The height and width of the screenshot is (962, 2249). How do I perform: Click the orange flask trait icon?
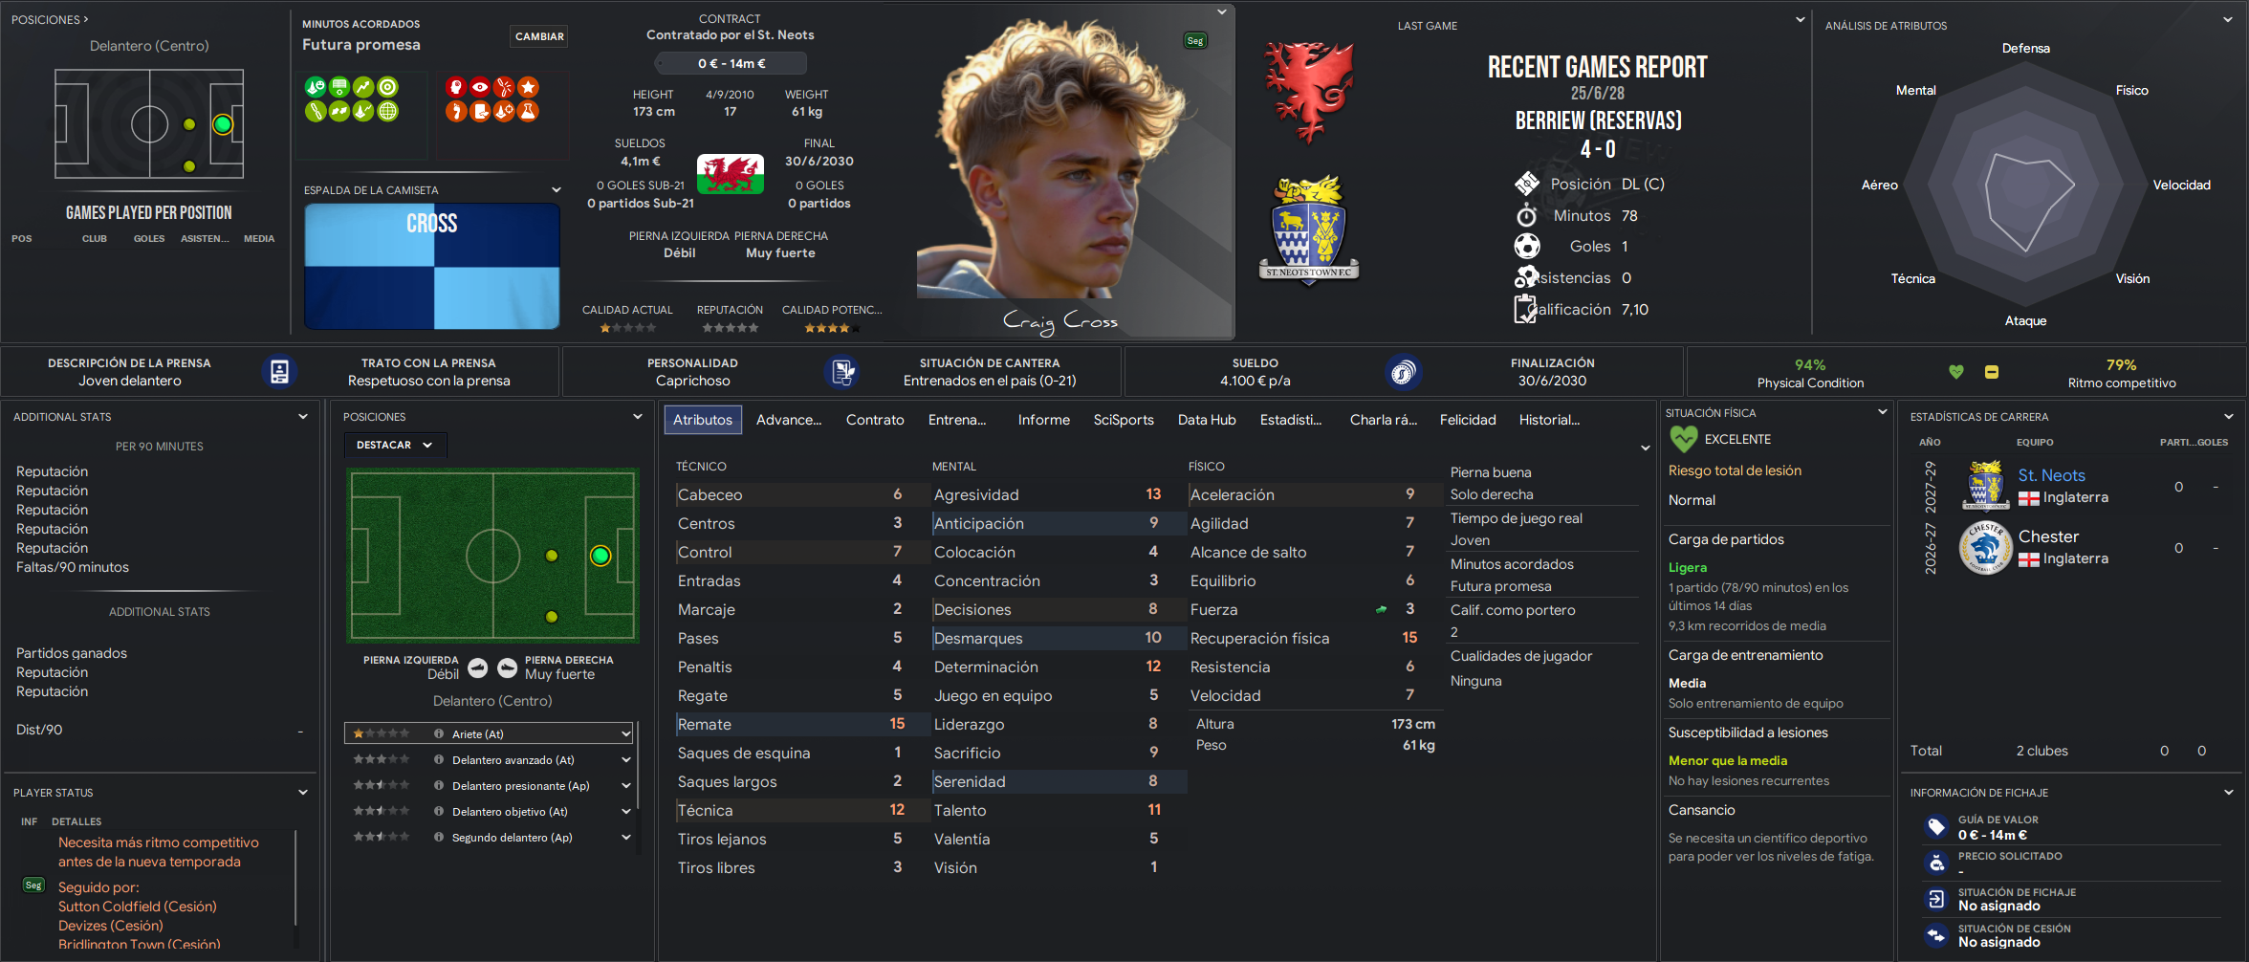528,111
